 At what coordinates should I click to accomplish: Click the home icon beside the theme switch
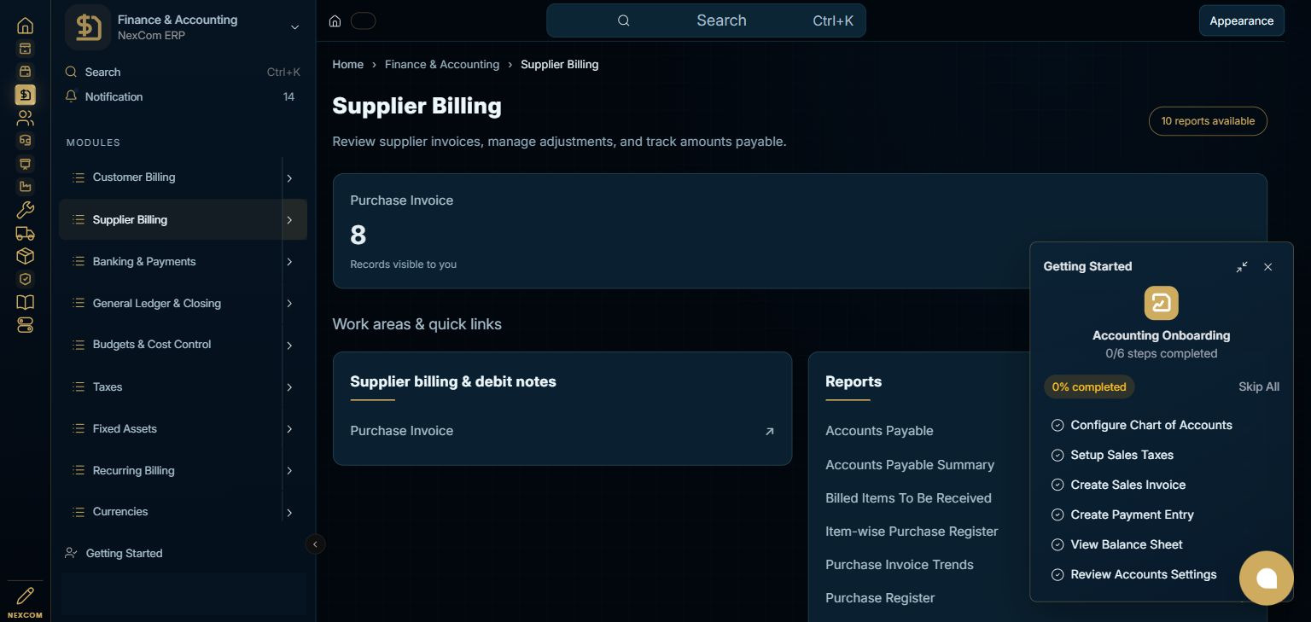pos(335,20)
